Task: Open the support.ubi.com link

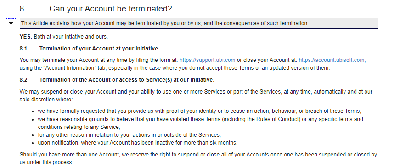Action: tap(208, 60)
